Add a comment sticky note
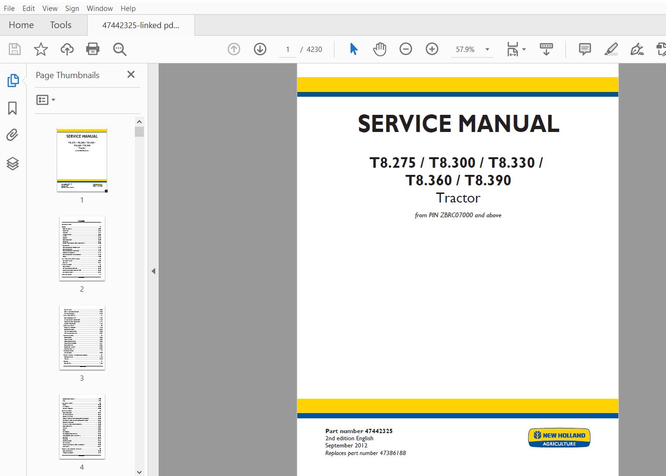 (585, 49)
